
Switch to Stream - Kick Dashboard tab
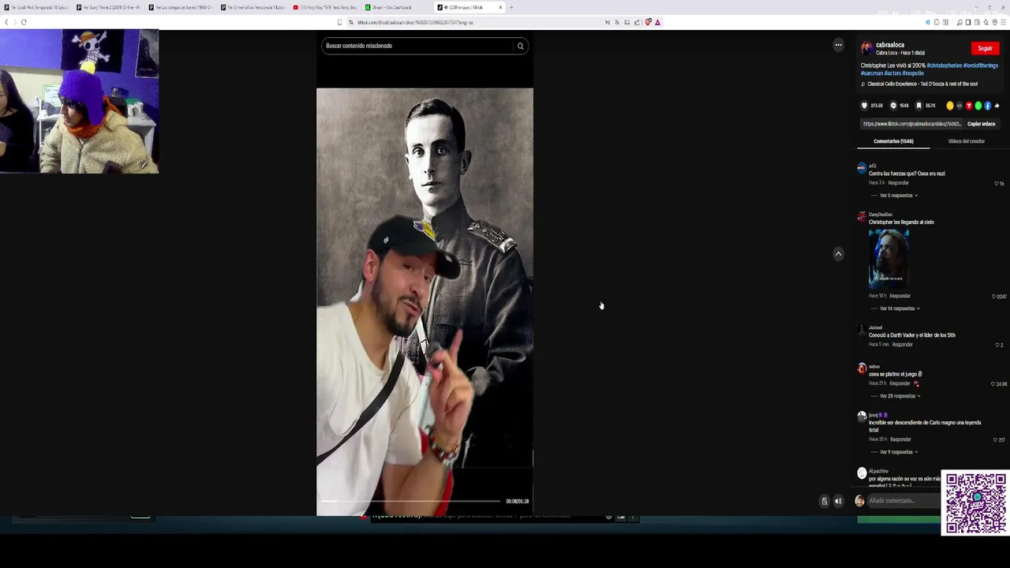[398, 7]
